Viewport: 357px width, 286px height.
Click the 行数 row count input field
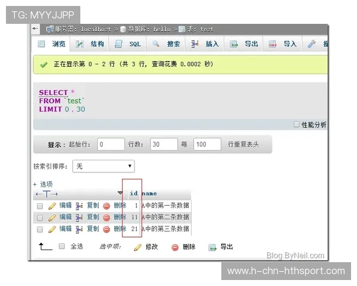tap(164, 144)
